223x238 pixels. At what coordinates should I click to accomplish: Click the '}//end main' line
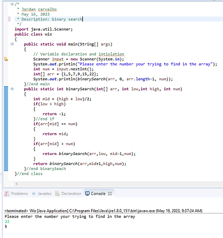[37, 84]
